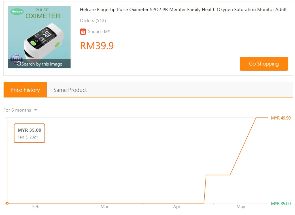Image resolution: width=295 pixels, height=215 pixels.
Task: Click Search by this image overlay
Action: (x=39, y=64)
